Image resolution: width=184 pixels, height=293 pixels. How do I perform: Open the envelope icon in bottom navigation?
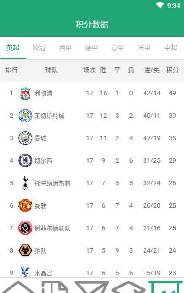92,287
